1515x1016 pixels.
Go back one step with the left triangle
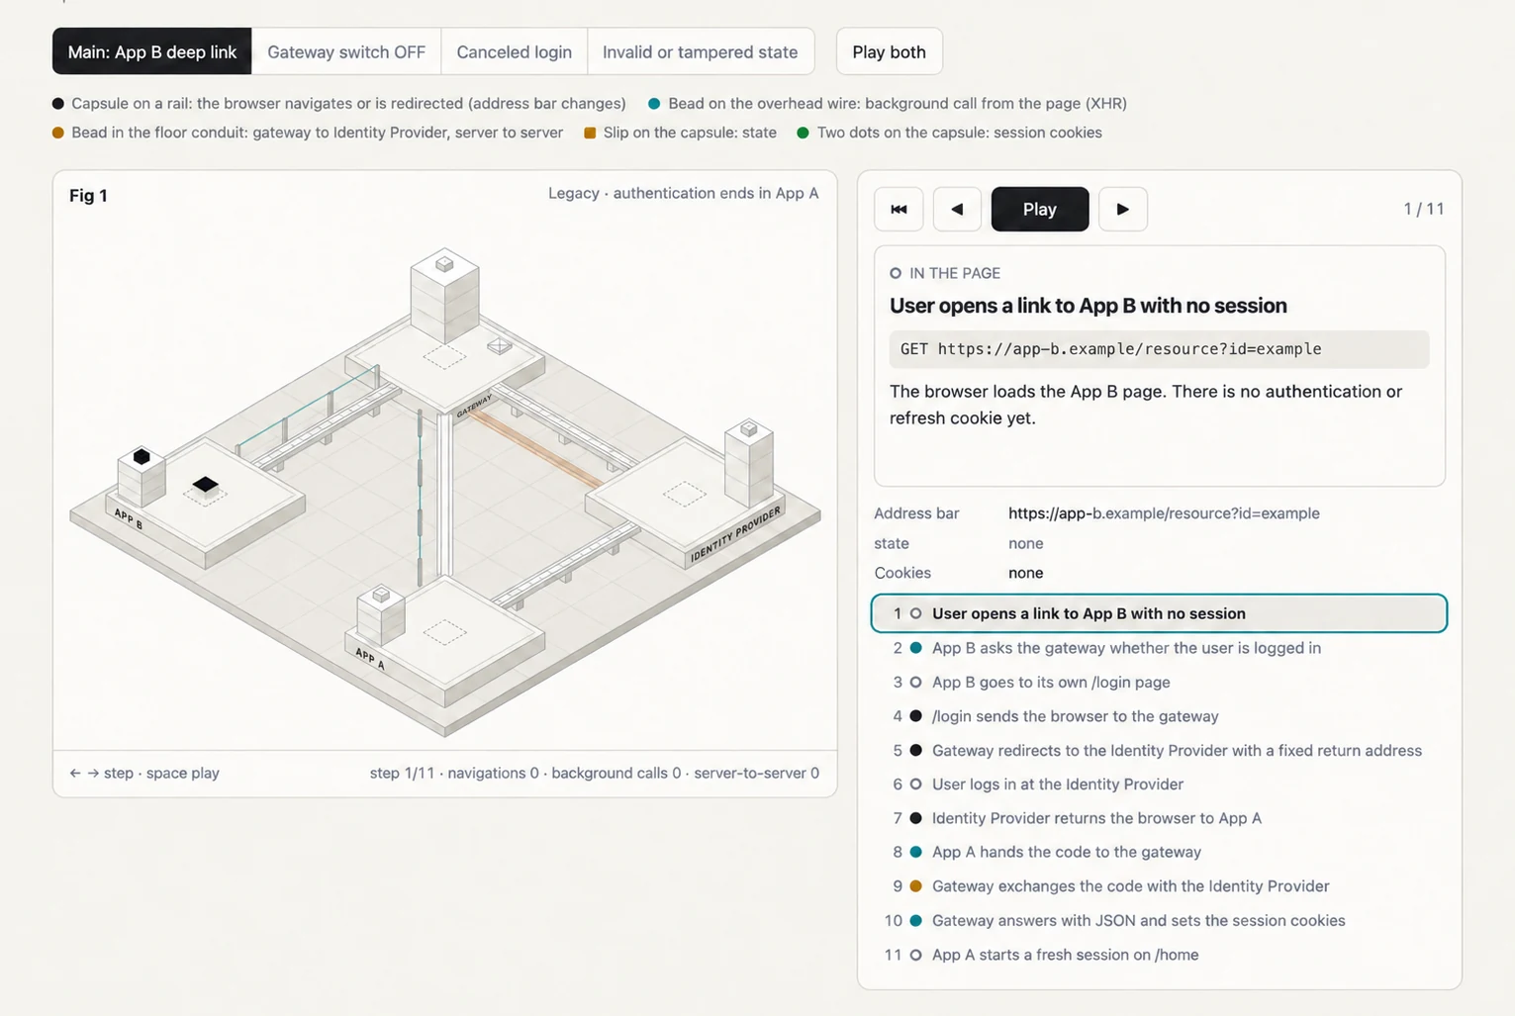[x=957, y=209]
